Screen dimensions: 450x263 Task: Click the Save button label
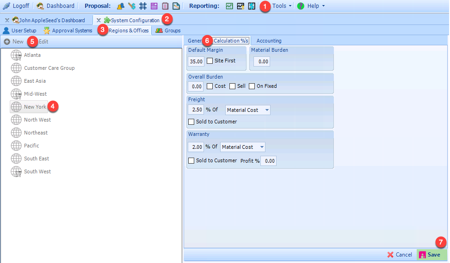pyautogui.click(x=434, y=255)
